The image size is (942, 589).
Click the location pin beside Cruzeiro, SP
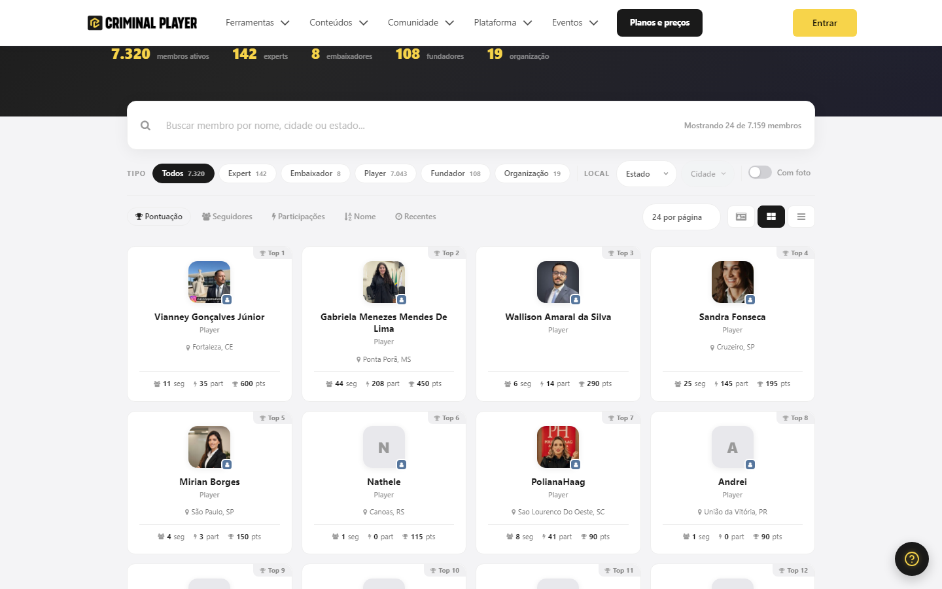tap(712, 348)
